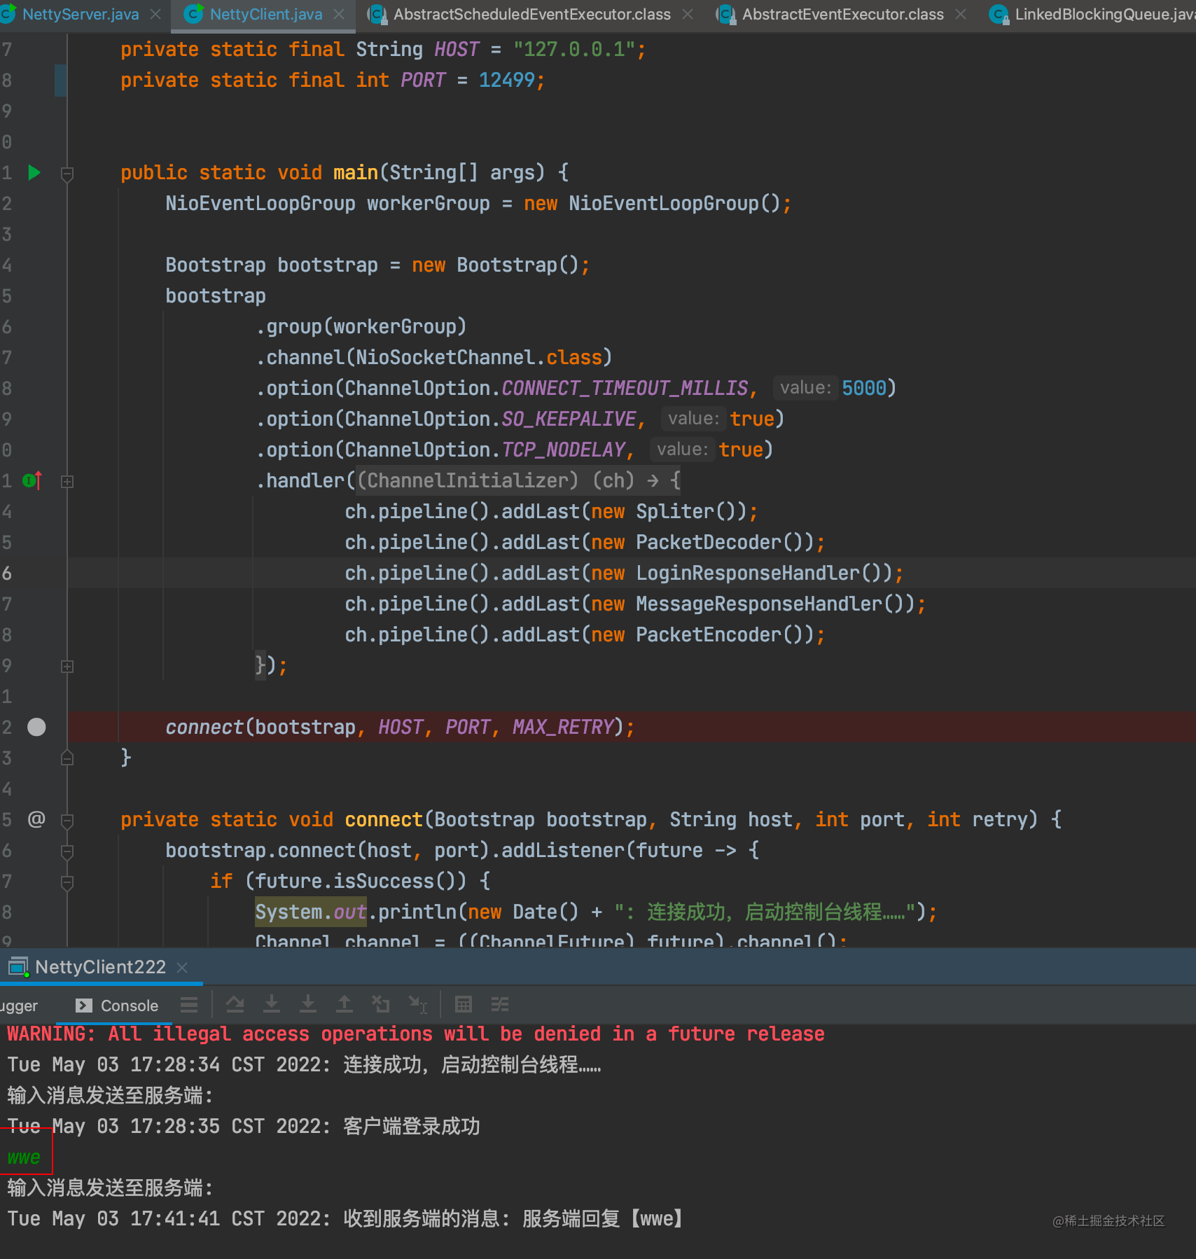Screen dimensions: 1196x1259
Task: Select the Console tab
Action: pyautogui.click(x=117, y=1006)
